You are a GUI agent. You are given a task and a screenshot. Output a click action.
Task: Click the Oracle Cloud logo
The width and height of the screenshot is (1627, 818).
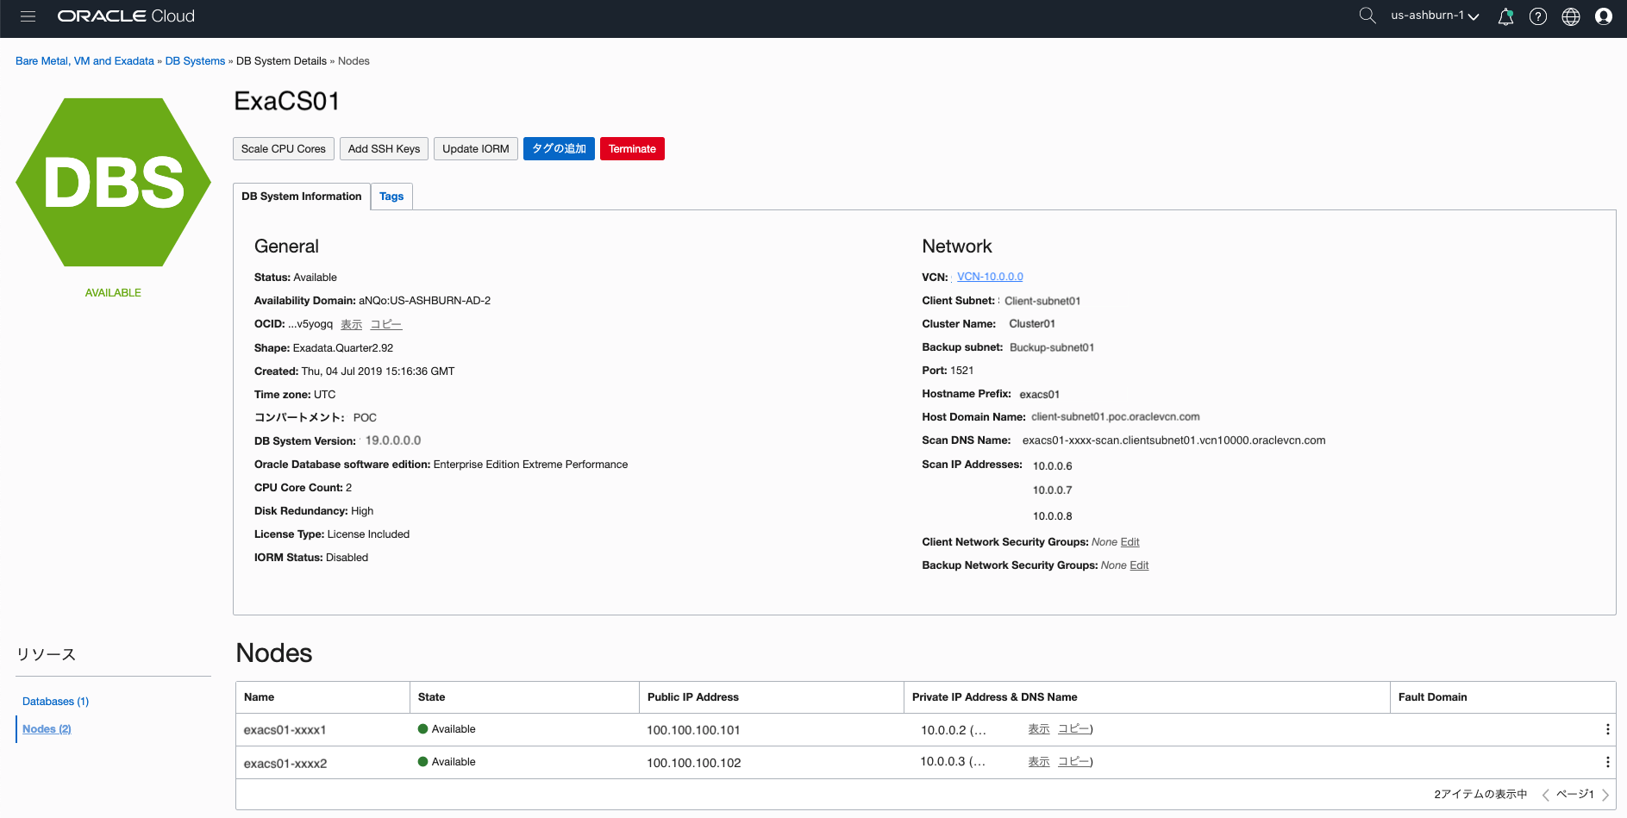tap(126, 16)
